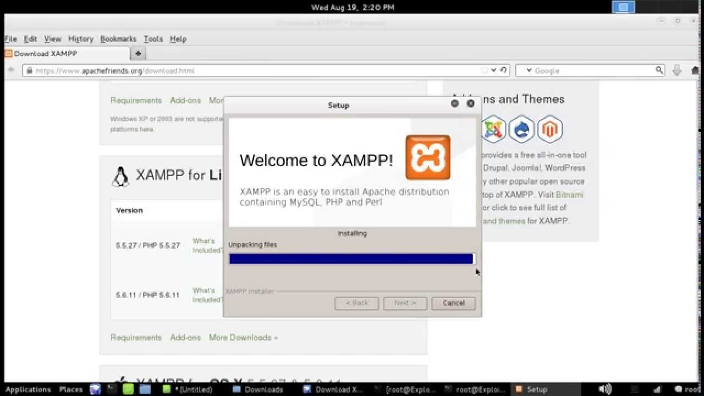
Task: Open the Edit menu
Action: tap(30, 38)
